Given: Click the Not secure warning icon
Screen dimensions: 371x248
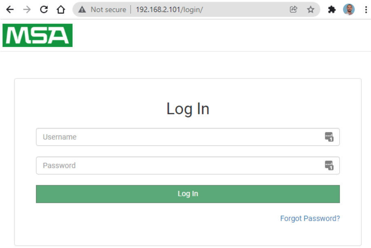Looking at the screenshot, I should click(x=82, y=10).
